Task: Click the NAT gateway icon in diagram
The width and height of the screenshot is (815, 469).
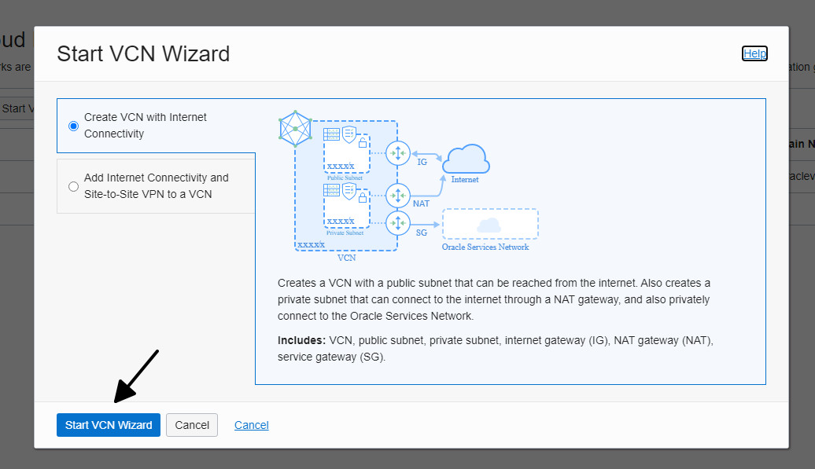Action: (398, 196)
